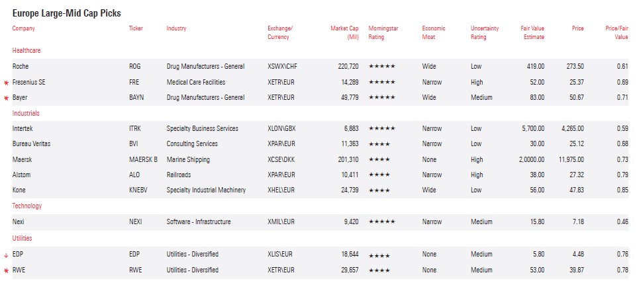Click the red star icon beside RWE
The width and height of the screenshot is (637, 283).
point(7,270)
